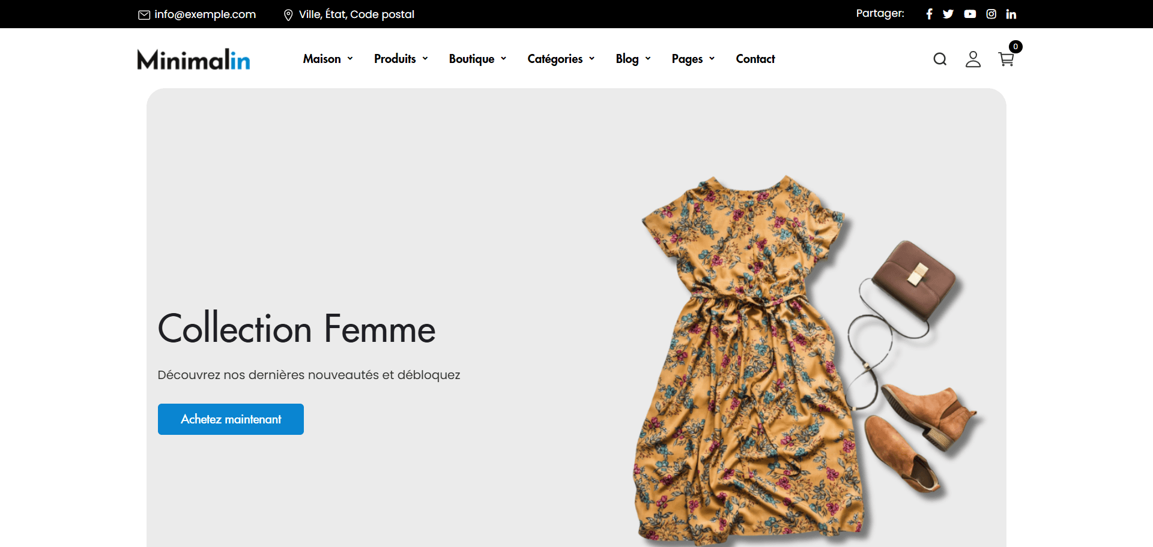Image resolution: width=1153 pixels, height=547 pixels.
Task: Open the Produits menu
Action: coord(395,59)
